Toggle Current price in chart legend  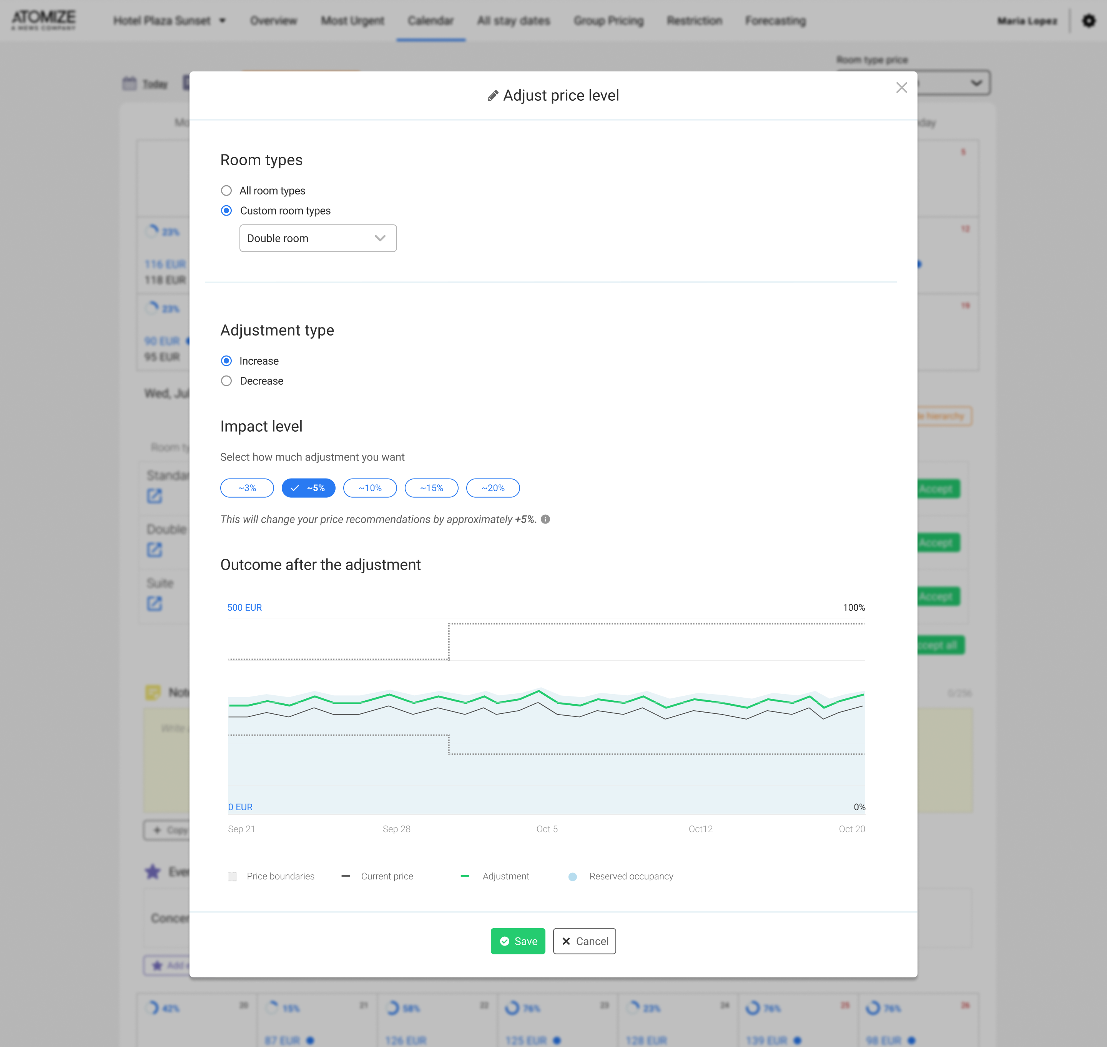click(x=377, y=876)
